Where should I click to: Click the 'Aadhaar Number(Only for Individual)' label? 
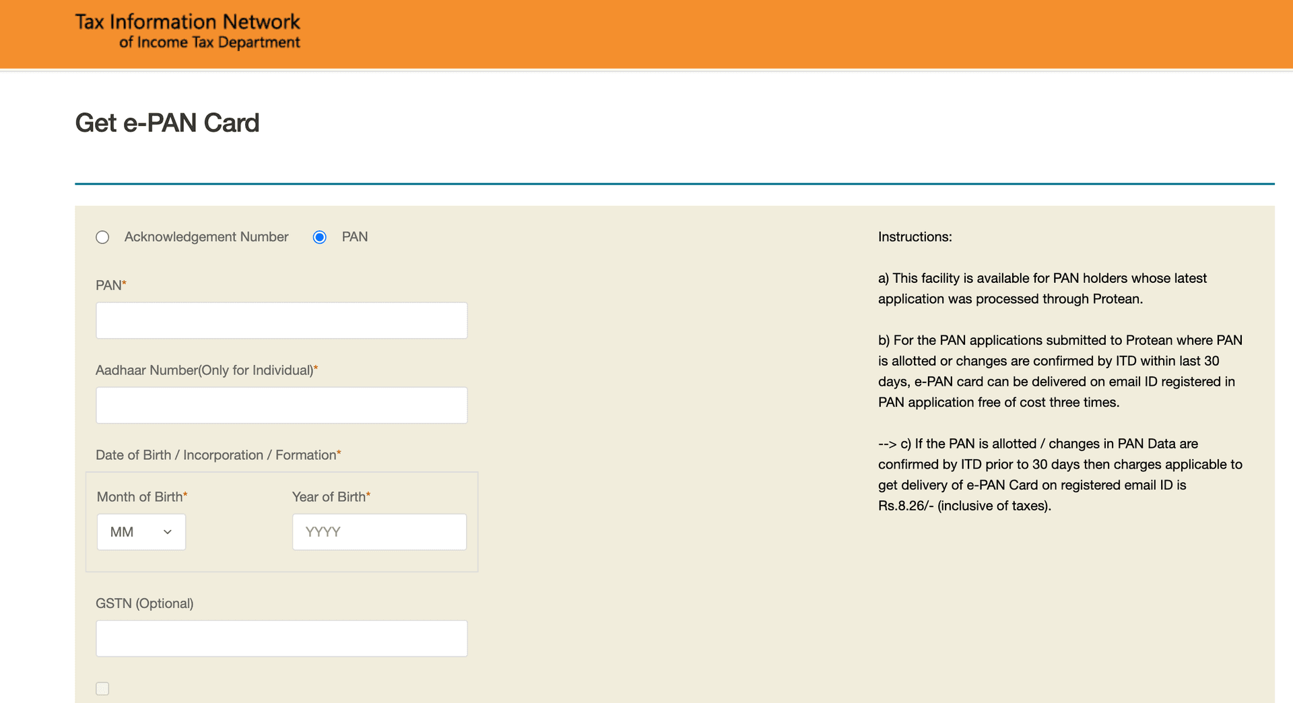pos(205,370)
